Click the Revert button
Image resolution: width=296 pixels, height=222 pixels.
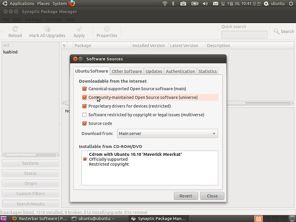click(x=186, y=196)
